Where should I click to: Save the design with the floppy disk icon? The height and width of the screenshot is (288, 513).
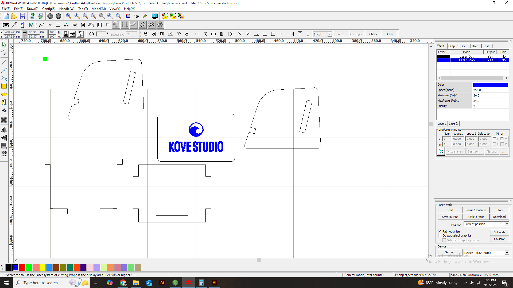22,16
